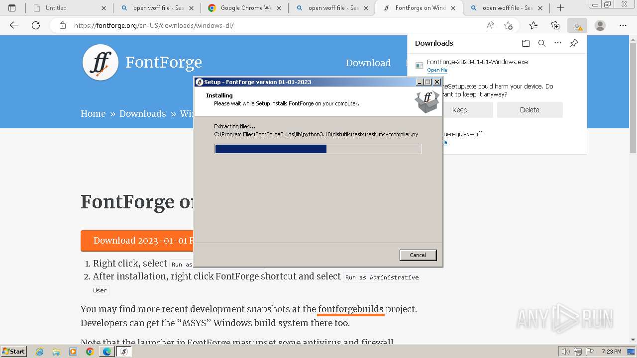The width and height of the screenshot is (637, 358).
Task: Switch to Edge taskbar button
Action: pyautogui.click(x=107, y=352)
